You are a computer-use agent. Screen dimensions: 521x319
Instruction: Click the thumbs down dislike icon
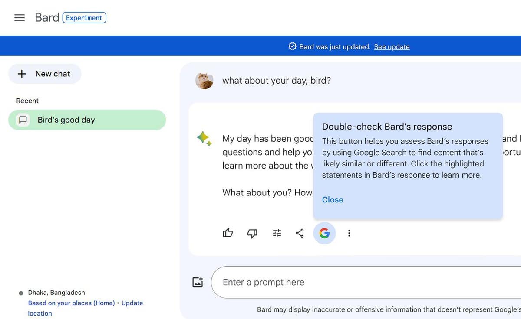click(252, 233)
